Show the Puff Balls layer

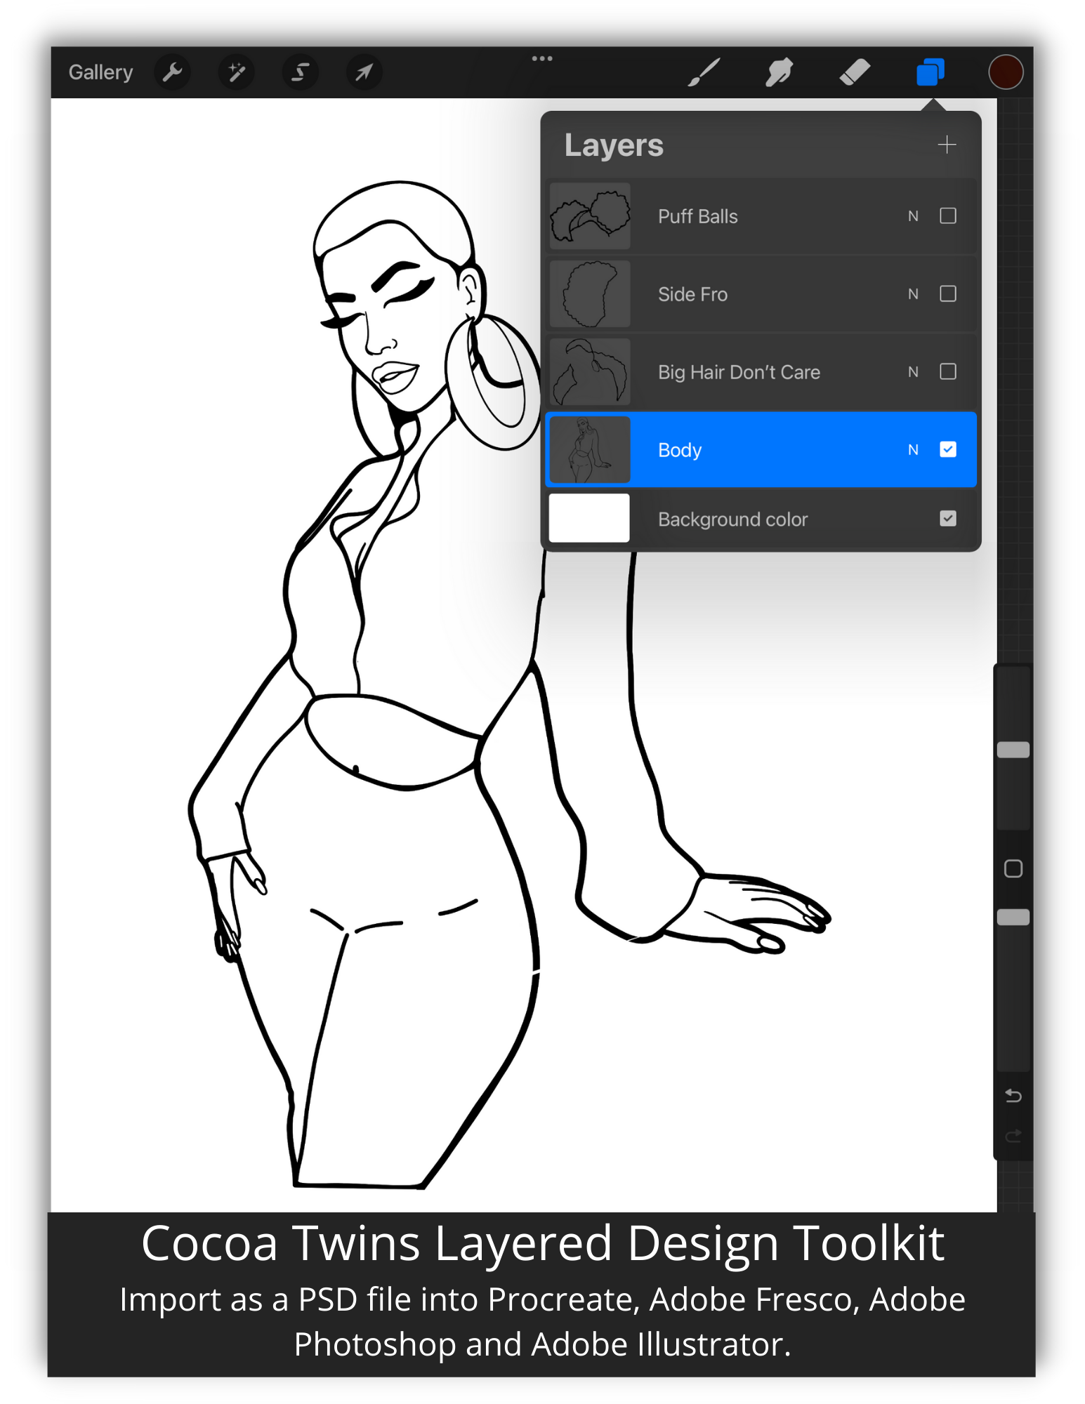coord(948,216)
